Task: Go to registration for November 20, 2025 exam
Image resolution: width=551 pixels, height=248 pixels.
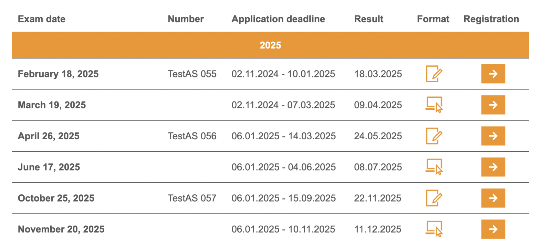Action: [x=493, y=229]
